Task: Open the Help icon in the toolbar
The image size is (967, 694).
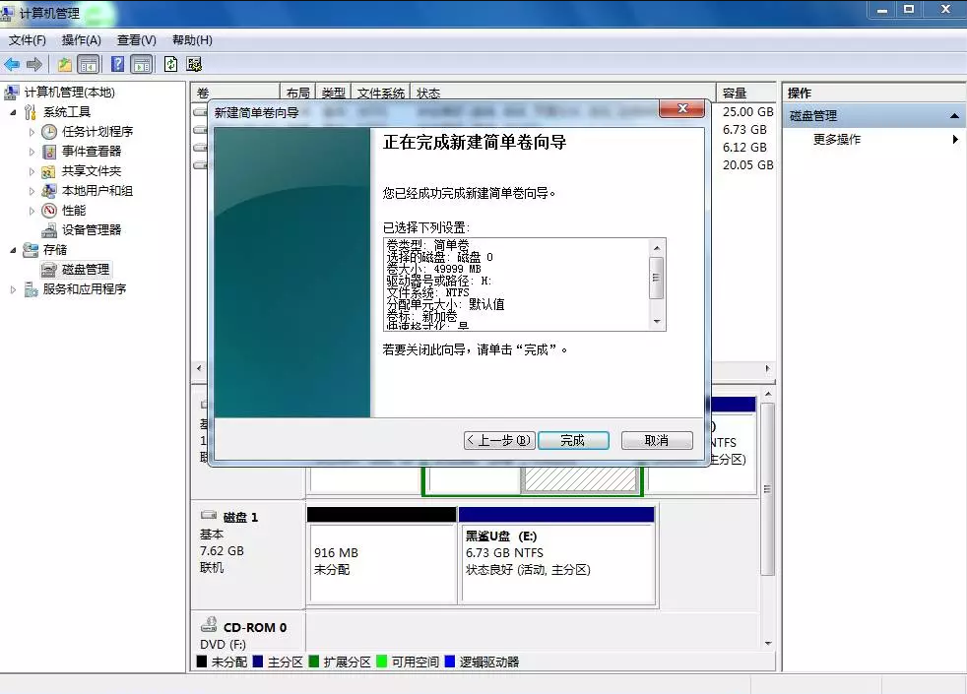Action: click(x=119, y=64)
